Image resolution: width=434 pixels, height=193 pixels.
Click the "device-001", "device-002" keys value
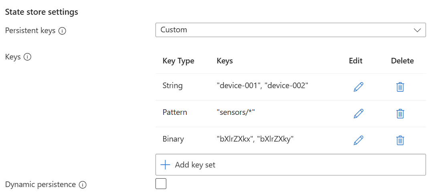[x=262, y=86]
